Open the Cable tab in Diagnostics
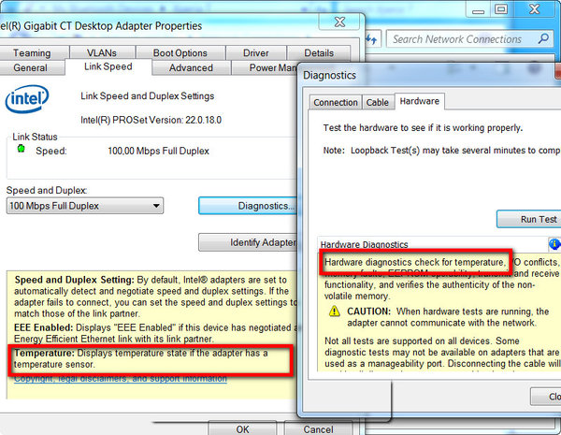This screenshot has width=561, height=435. [x=378, y=102]
